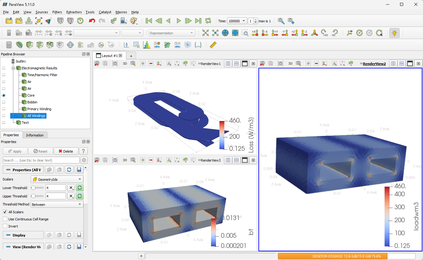This screenshot has width=423, height=260.
Task: Toggle the advanced properties gear button
Action: pos(84,160)
